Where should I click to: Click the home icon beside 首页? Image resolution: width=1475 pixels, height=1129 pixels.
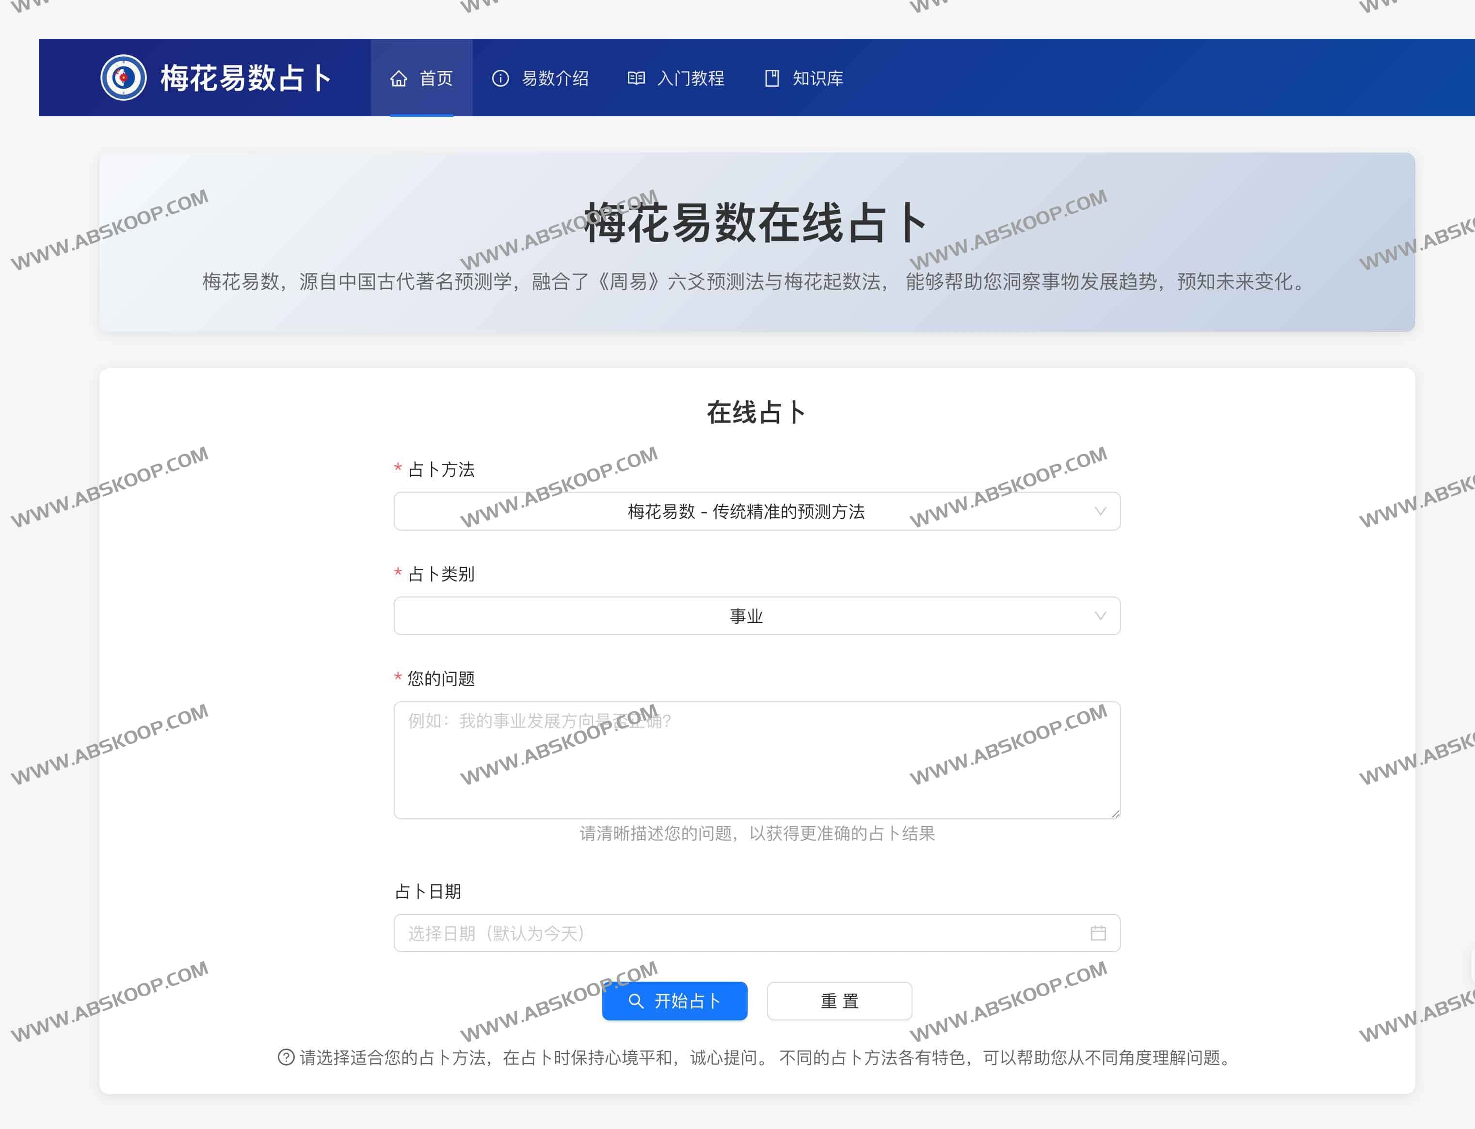click(x=399, y=78)
